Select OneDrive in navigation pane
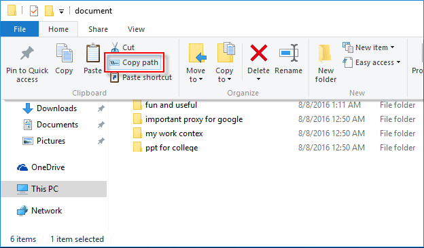 [x=41, y=167]
